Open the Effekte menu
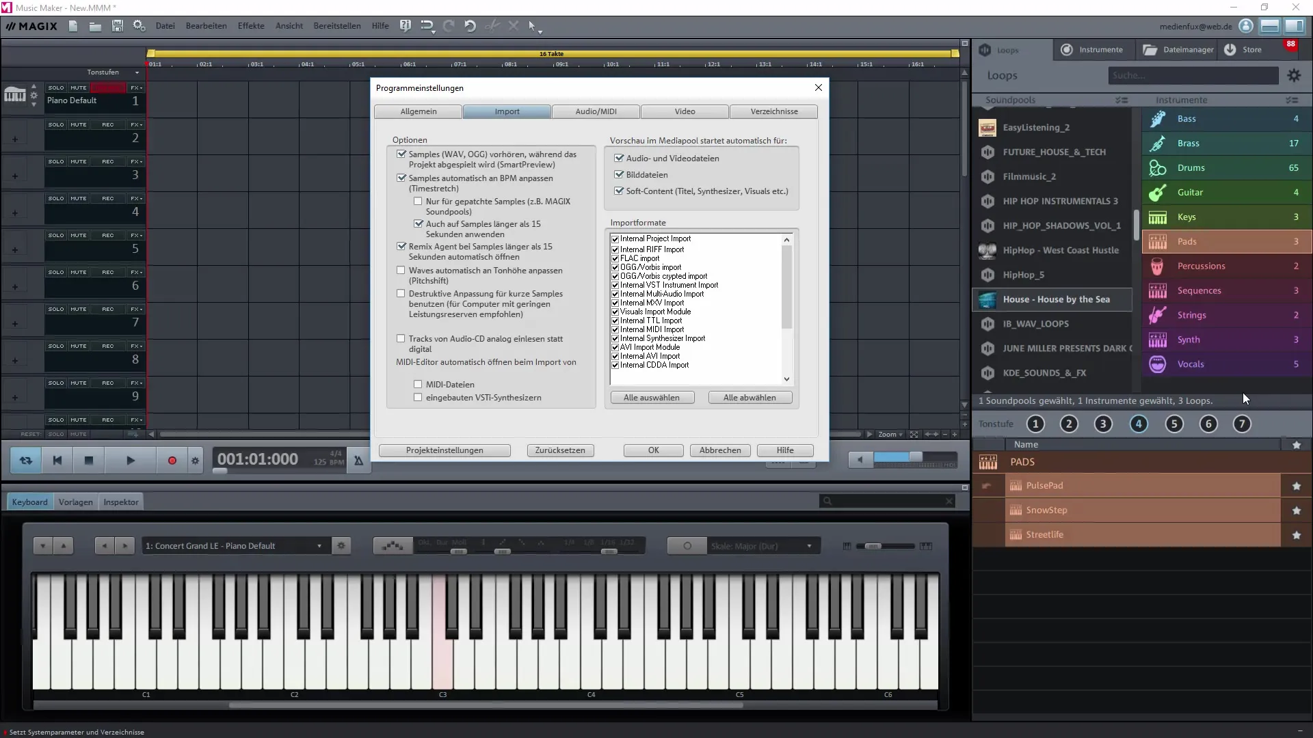This screenshot has height=738, width=1313. point(251,26)
